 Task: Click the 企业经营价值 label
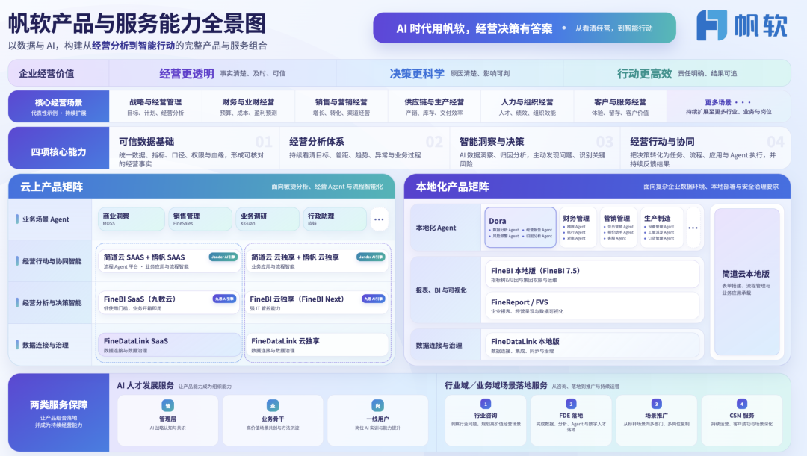(46, 74)
